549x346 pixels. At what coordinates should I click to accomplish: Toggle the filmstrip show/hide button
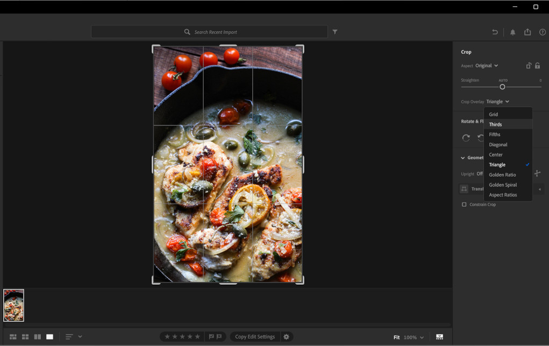[x=439, y=337]
